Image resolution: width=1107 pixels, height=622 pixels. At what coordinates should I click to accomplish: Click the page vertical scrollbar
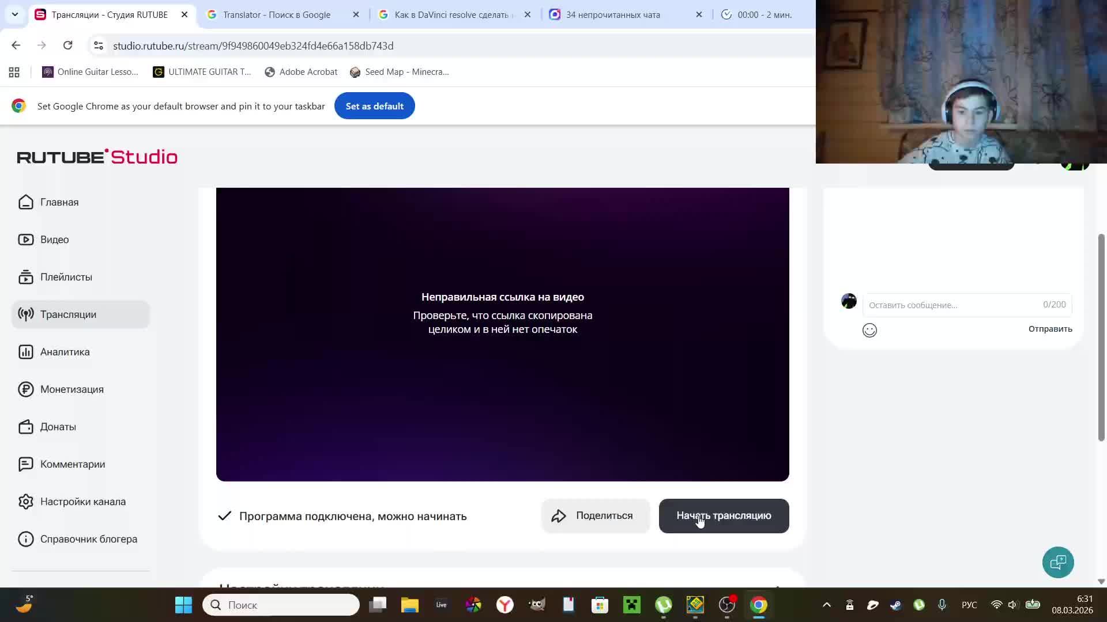click(x=1101, y=337)
